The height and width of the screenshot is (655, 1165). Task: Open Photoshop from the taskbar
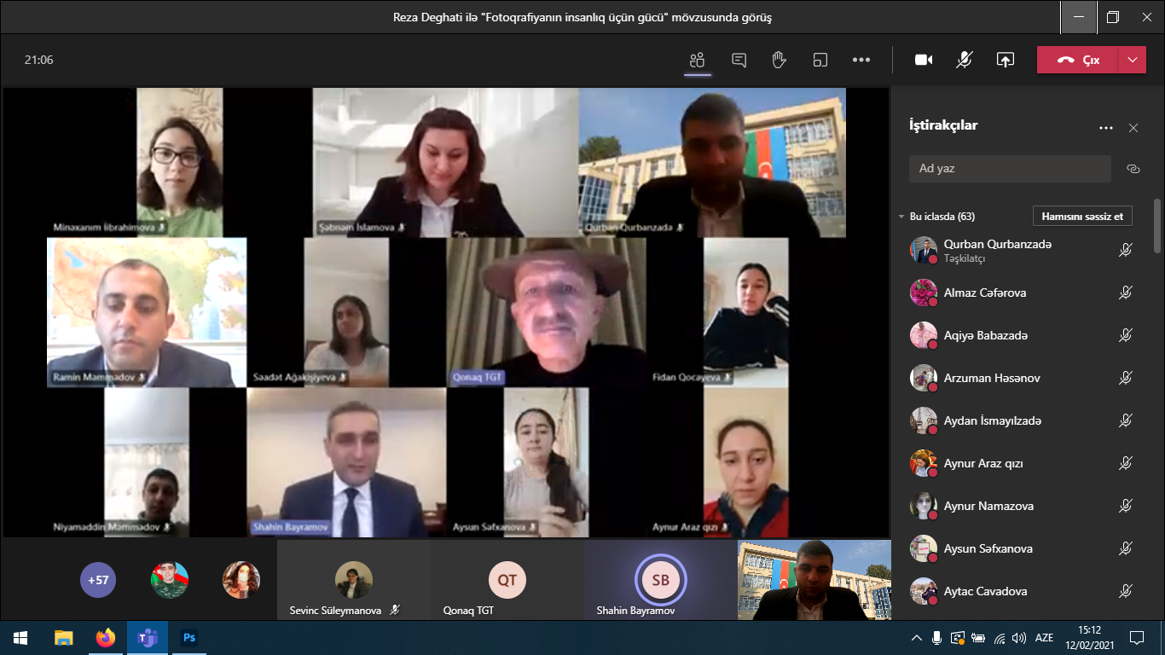tap(189, 638)
